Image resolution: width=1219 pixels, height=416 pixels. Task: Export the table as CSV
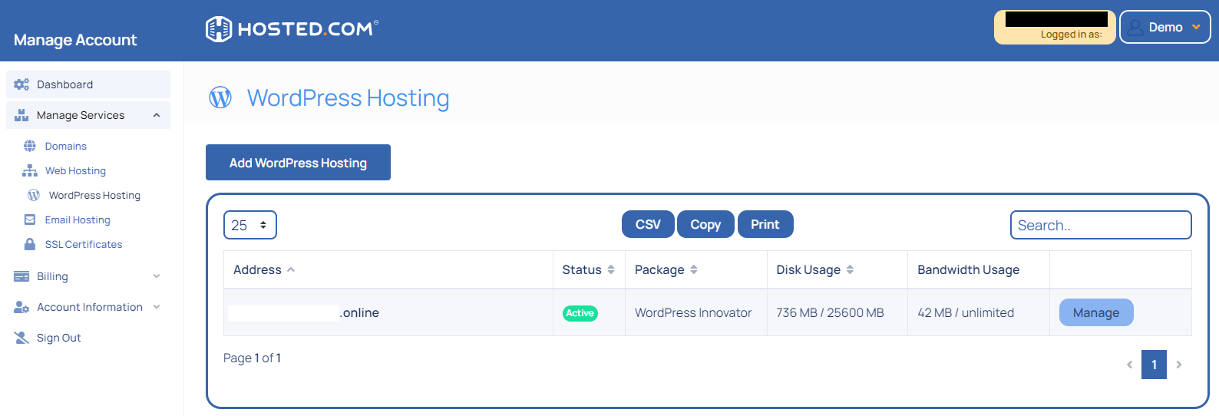pyautogui.click(x=648, y=224)
